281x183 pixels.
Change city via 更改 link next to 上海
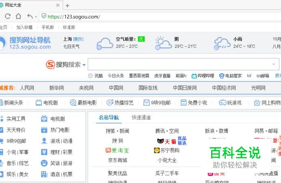pyautogui.click(x=78, y=39)
